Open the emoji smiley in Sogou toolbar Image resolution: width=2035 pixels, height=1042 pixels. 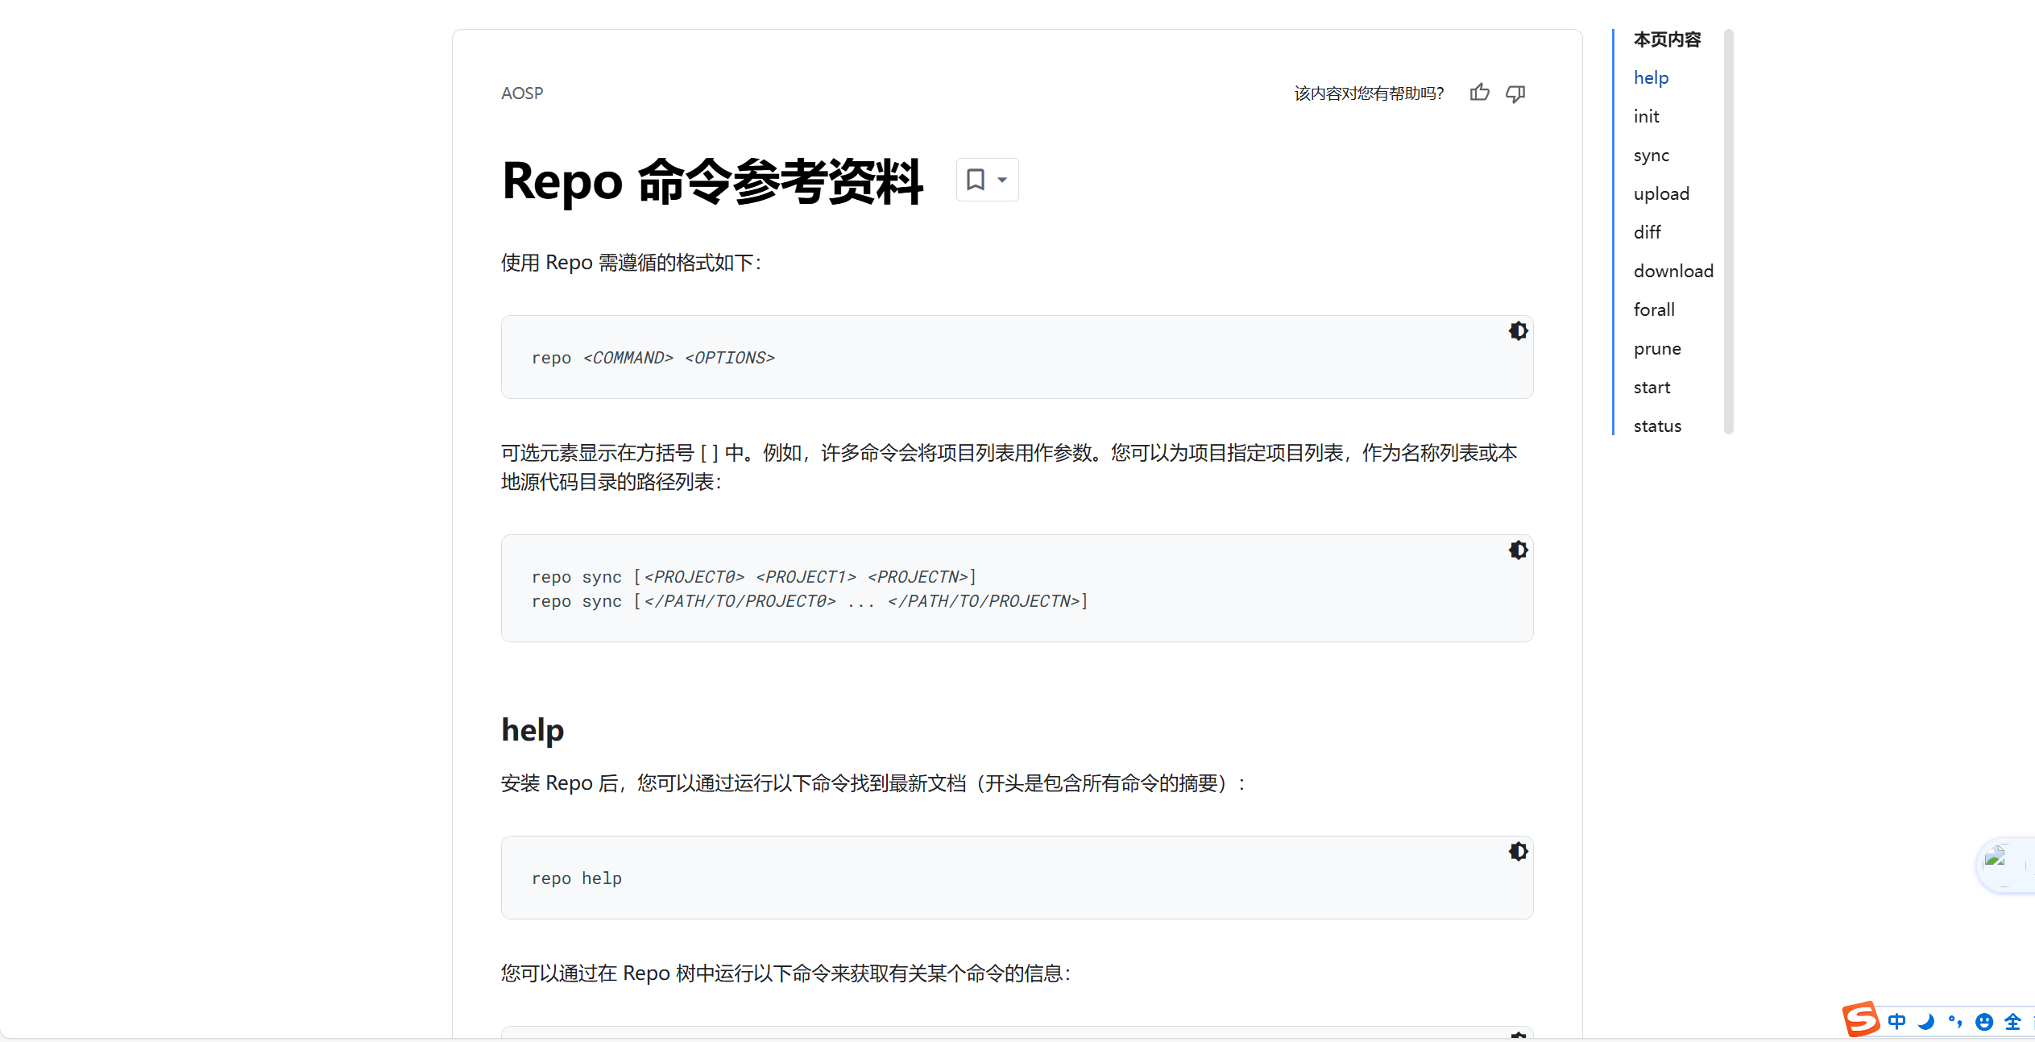[x=1983, y=1022]
